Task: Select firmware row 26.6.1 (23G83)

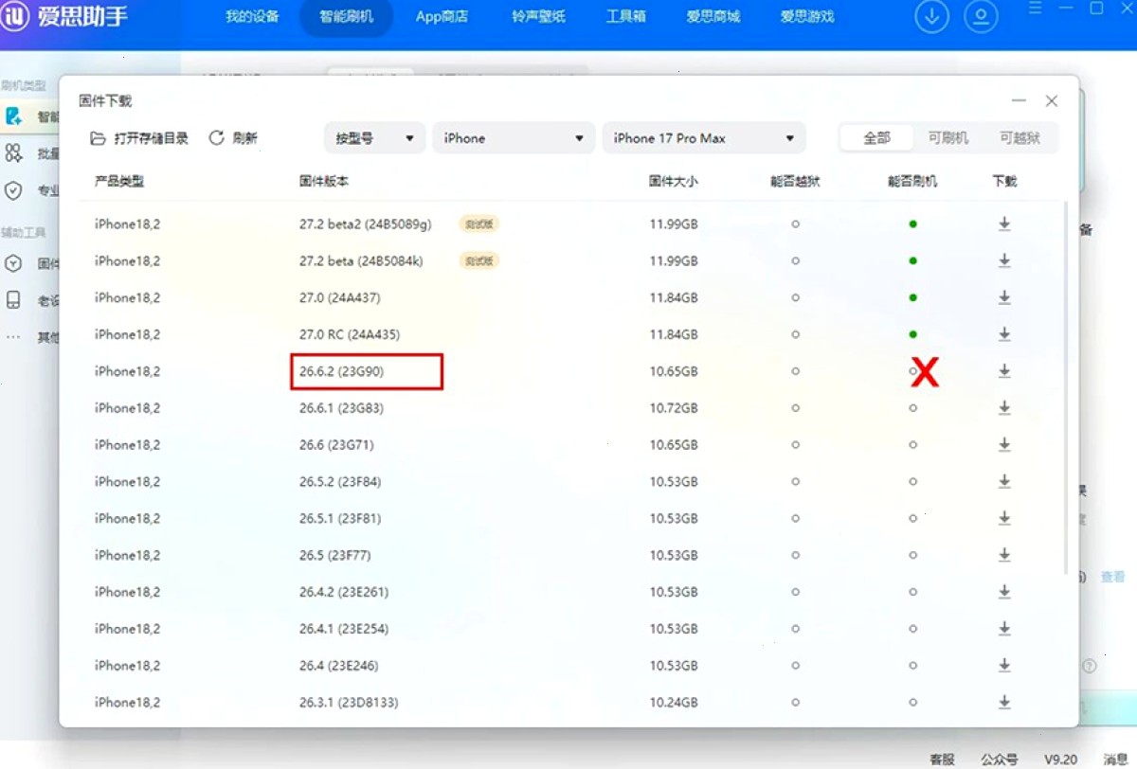Action: [568, 408]
